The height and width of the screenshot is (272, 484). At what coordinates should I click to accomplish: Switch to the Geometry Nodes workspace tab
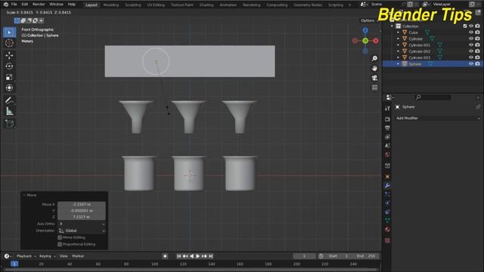(308, 5)
